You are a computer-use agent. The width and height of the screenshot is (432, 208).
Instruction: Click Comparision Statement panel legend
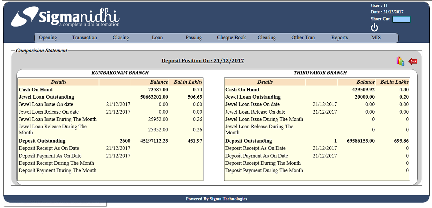[x=42, y=51]
